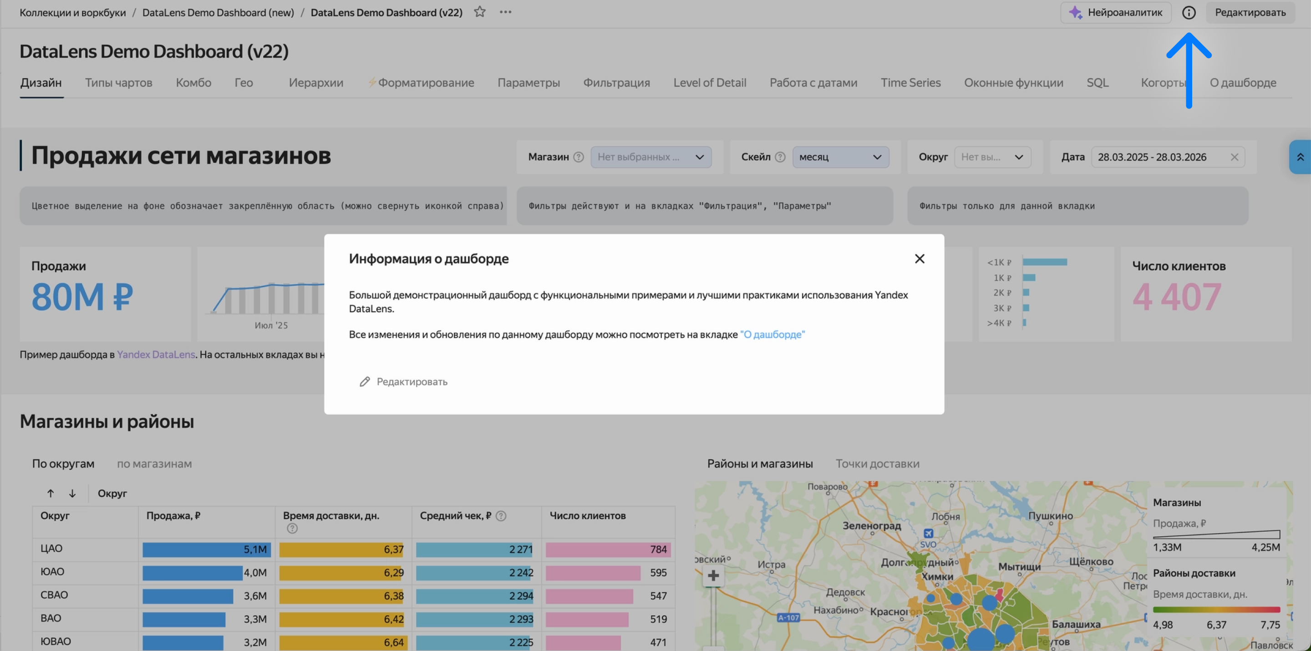
Task: Click the dashboard info circle icon
Action: [1189, 12]
